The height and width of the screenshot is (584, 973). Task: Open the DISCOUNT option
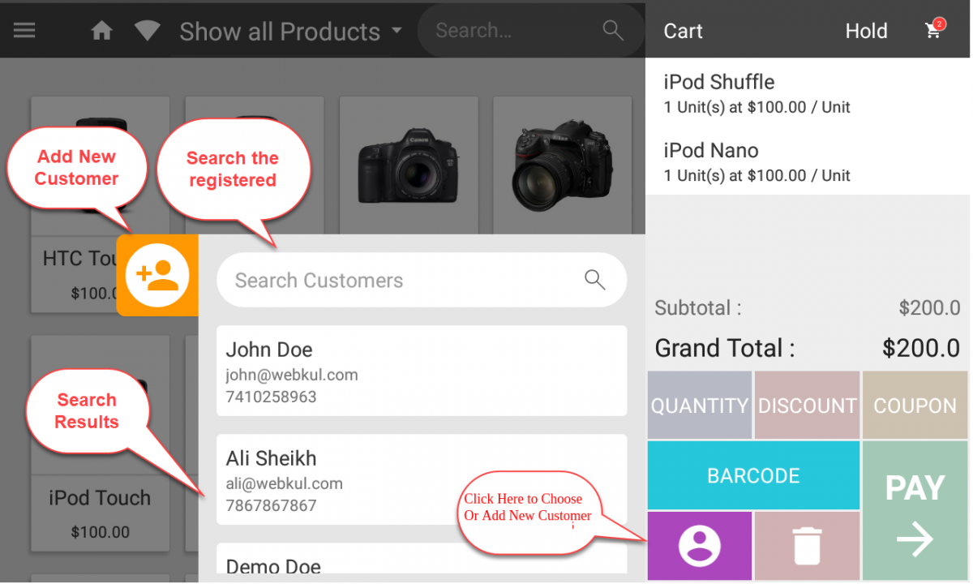click(x=807, y=405)
